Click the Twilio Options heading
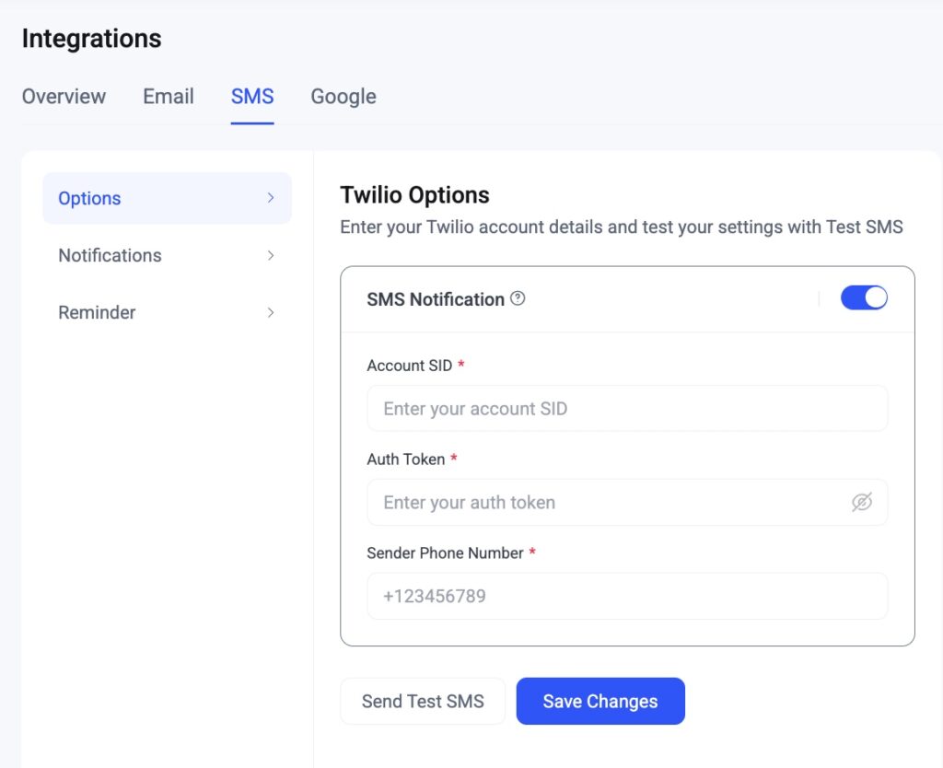943x768 pixels. [415, 195]
